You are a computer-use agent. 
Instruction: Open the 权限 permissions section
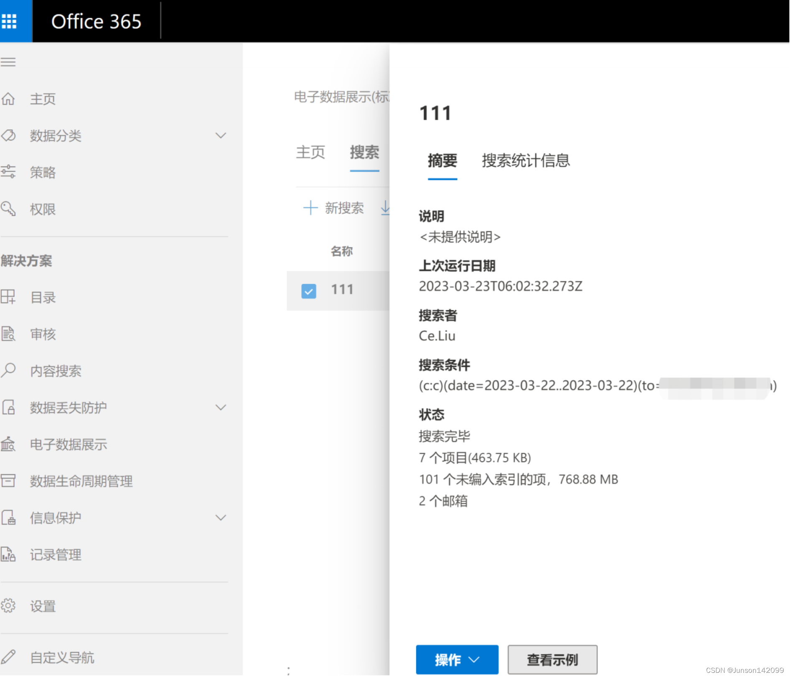[42, 209]
